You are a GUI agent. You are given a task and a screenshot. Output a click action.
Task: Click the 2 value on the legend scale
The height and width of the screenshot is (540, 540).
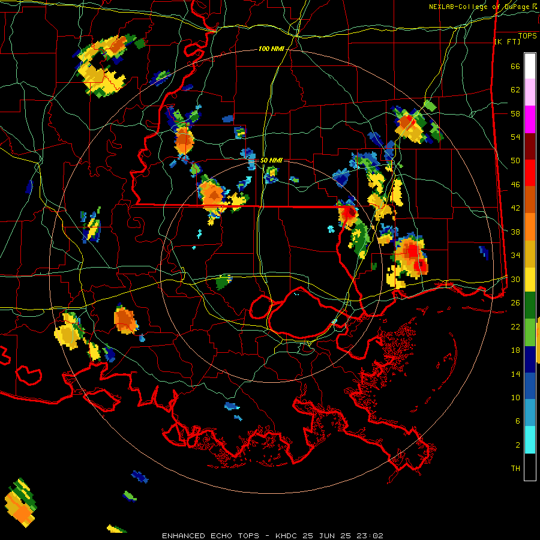(518, 445)
